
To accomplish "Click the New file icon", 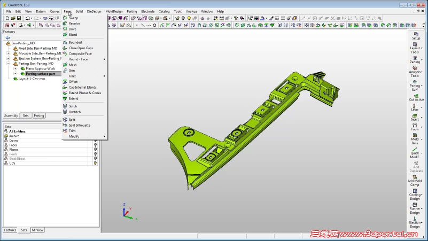I will 7,18.
